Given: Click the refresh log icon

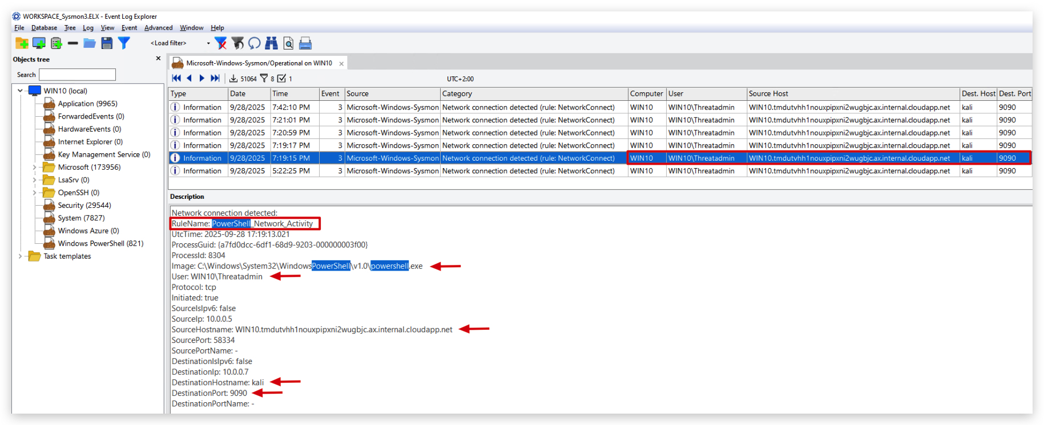Looking at the screenshot, I should click(255, 43).
